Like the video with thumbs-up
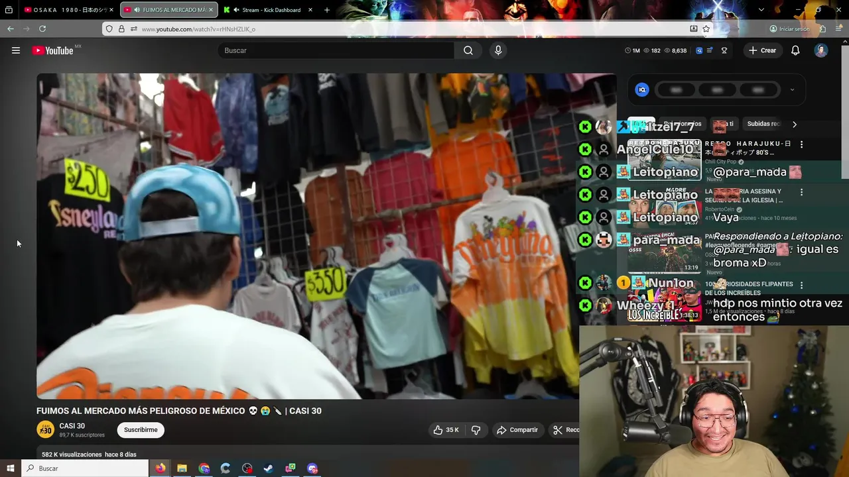This screenshot has width=849, height=477. (x=446, y=430)
